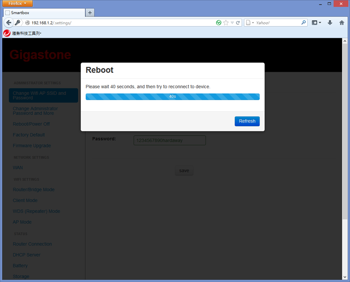Click the green checkmark safety icon
The image size is (350, 282).
tap(219, 23)
